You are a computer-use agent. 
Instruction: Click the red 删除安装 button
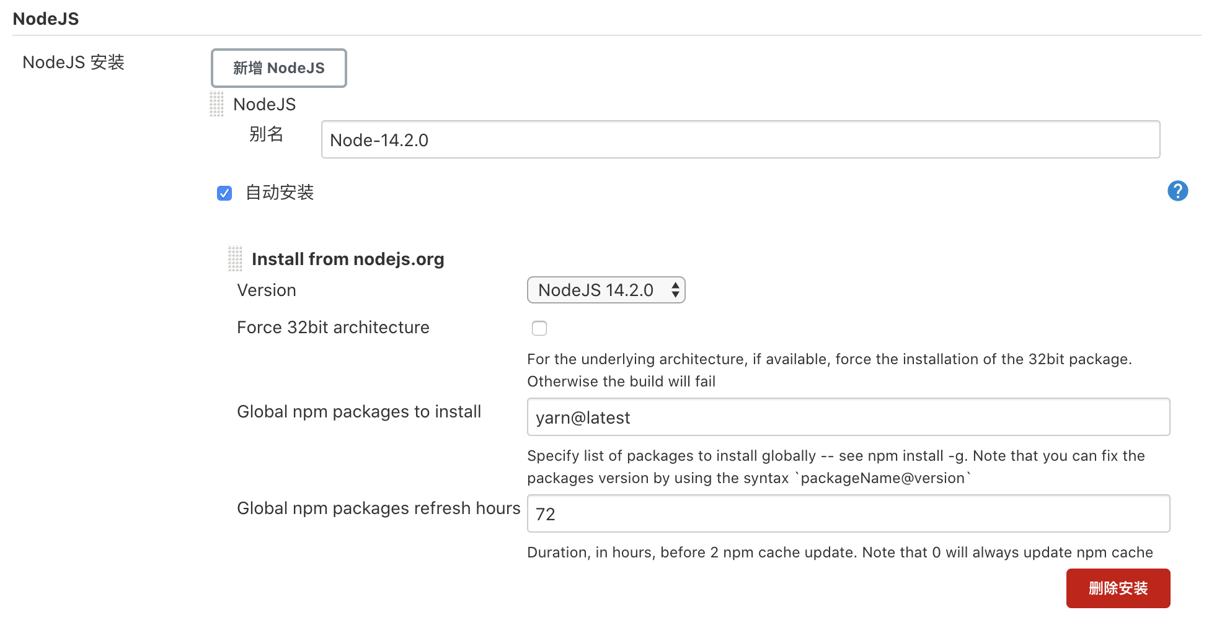(x=1118, y=588)
